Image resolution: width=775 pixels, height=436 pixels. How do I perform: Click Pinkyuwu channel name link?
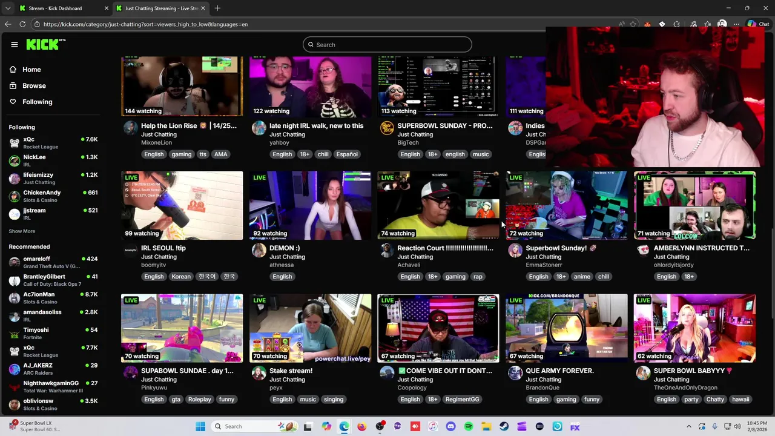(154, 388)
